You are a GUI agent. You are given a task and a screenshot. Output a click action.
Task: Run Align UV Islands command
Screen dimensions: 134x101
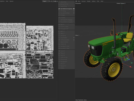click(66, 42)
